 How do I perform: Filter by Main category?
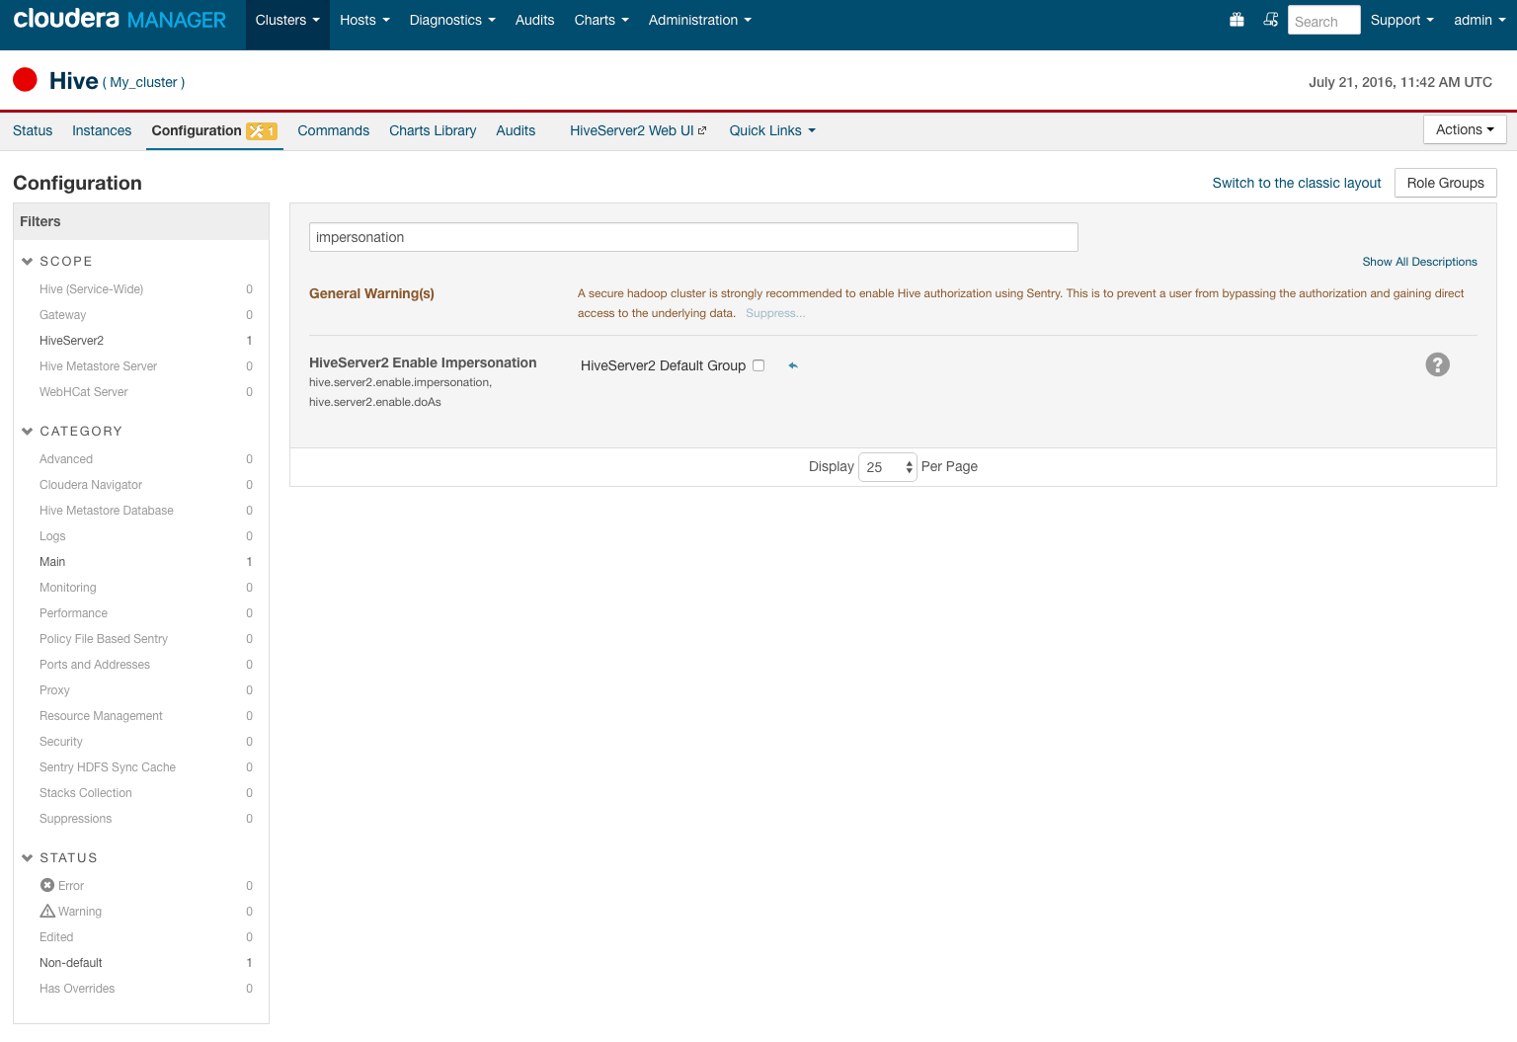tap(144, 562)
